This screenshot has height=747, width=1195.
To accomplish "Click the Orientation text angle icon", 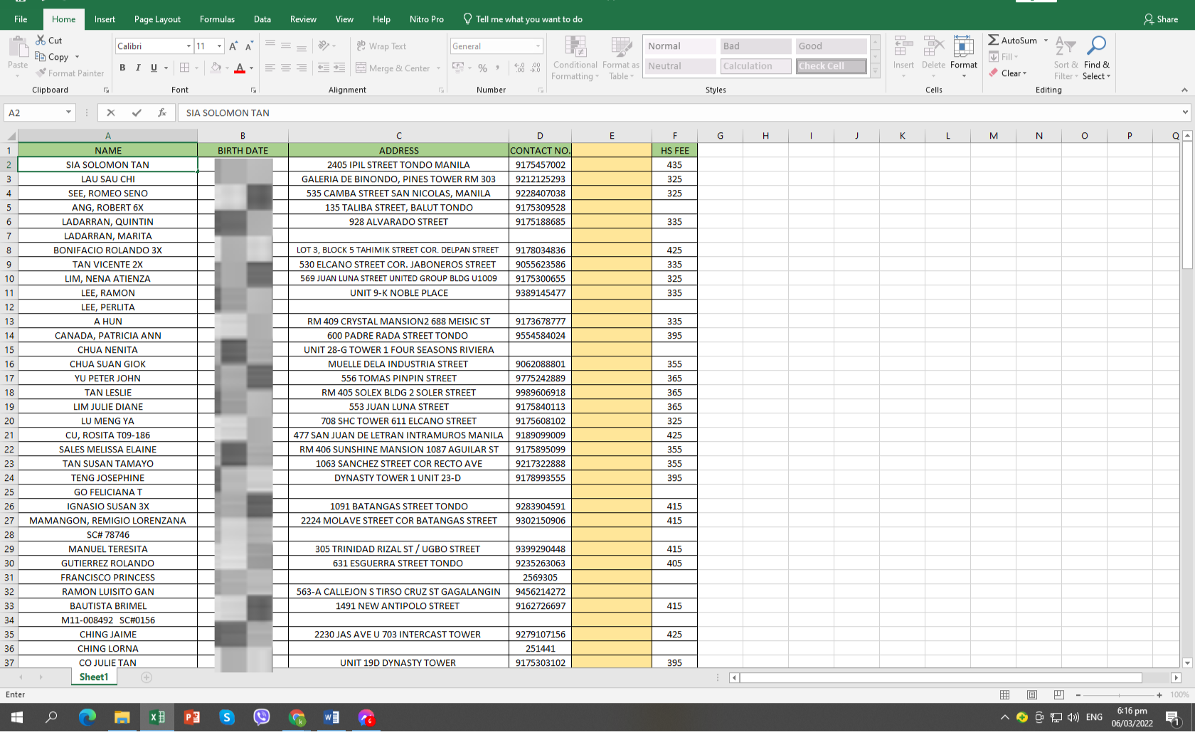I will (324, 46).
